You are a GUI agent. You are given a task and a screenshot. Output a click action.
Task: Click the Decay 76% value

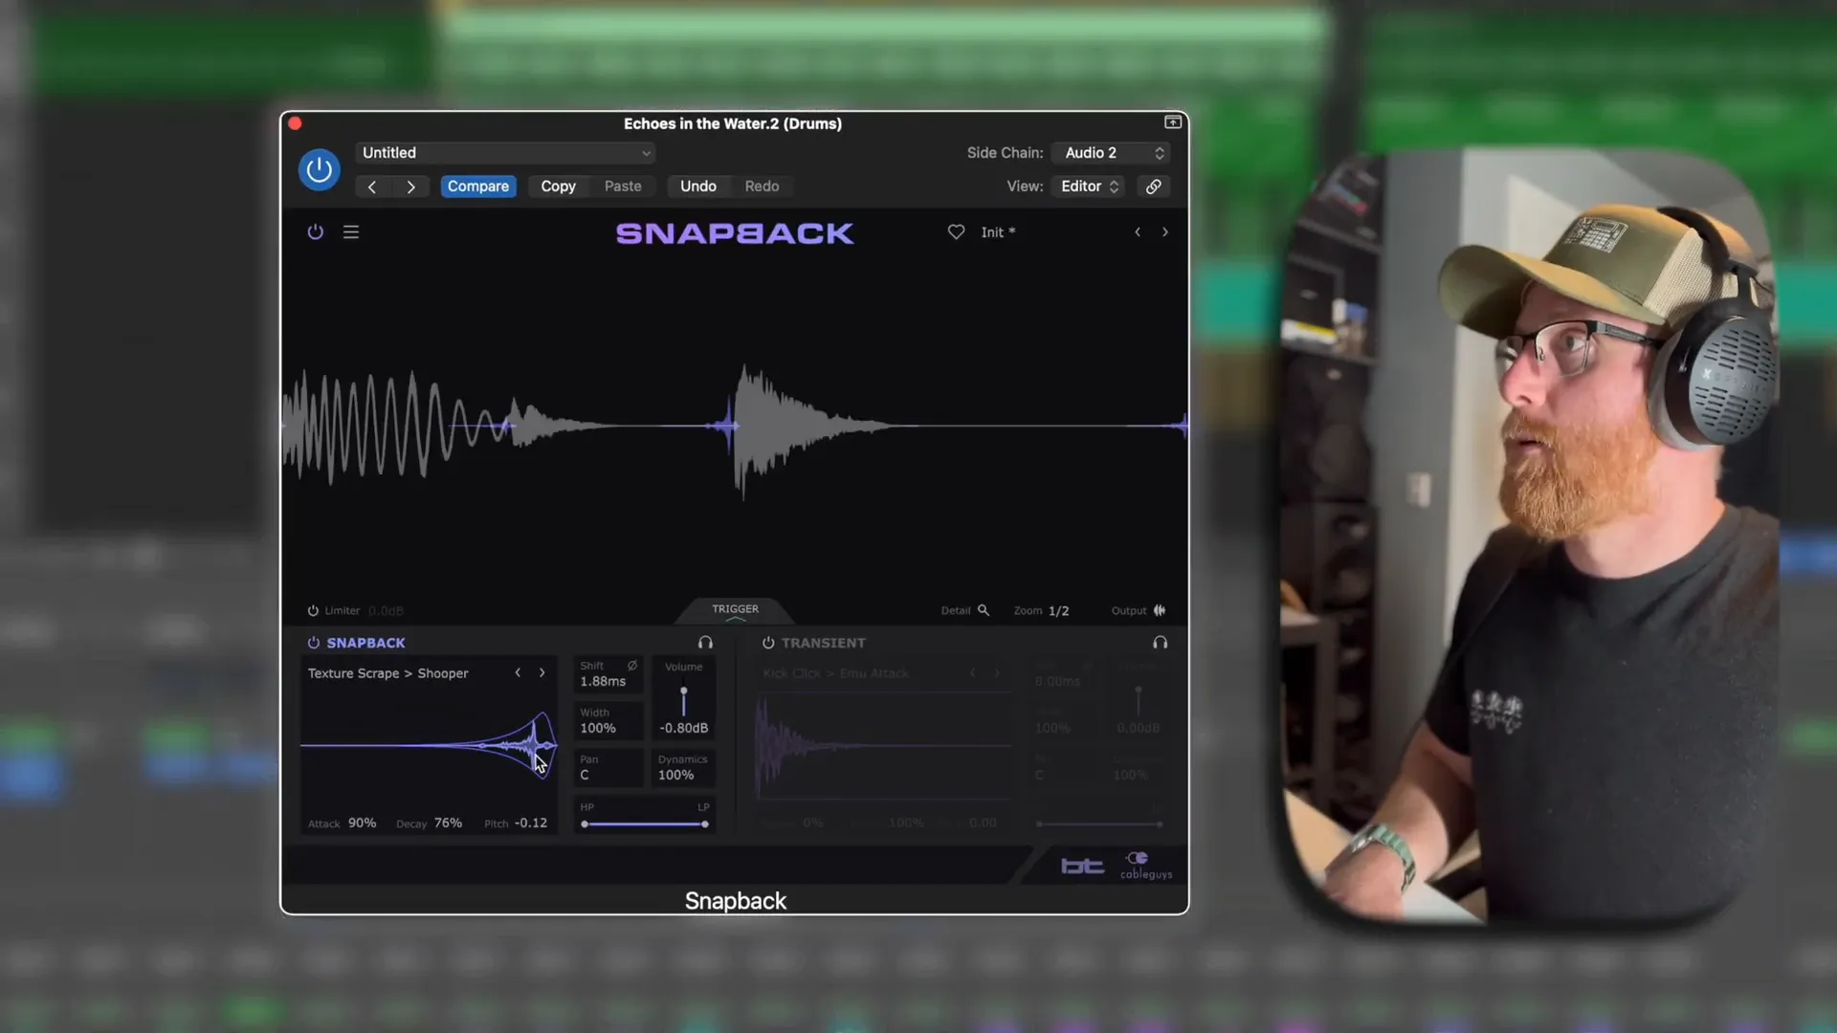[x=448, y=823]
